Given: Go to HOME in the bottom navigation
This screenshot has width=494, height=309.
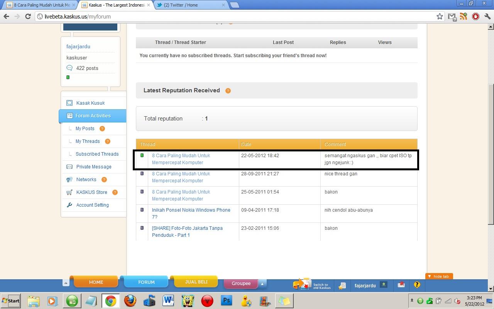Looking at the screenshot, I should [x=96, y=282].
